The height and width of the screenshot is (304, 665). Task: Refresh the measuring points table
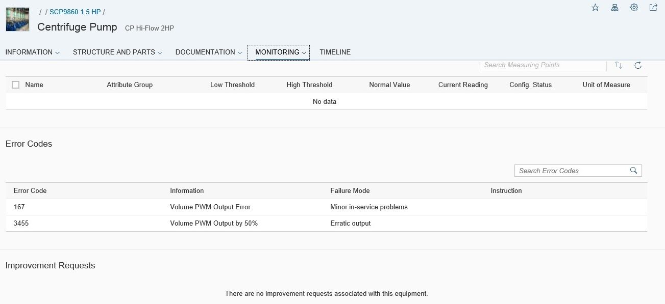637,65
